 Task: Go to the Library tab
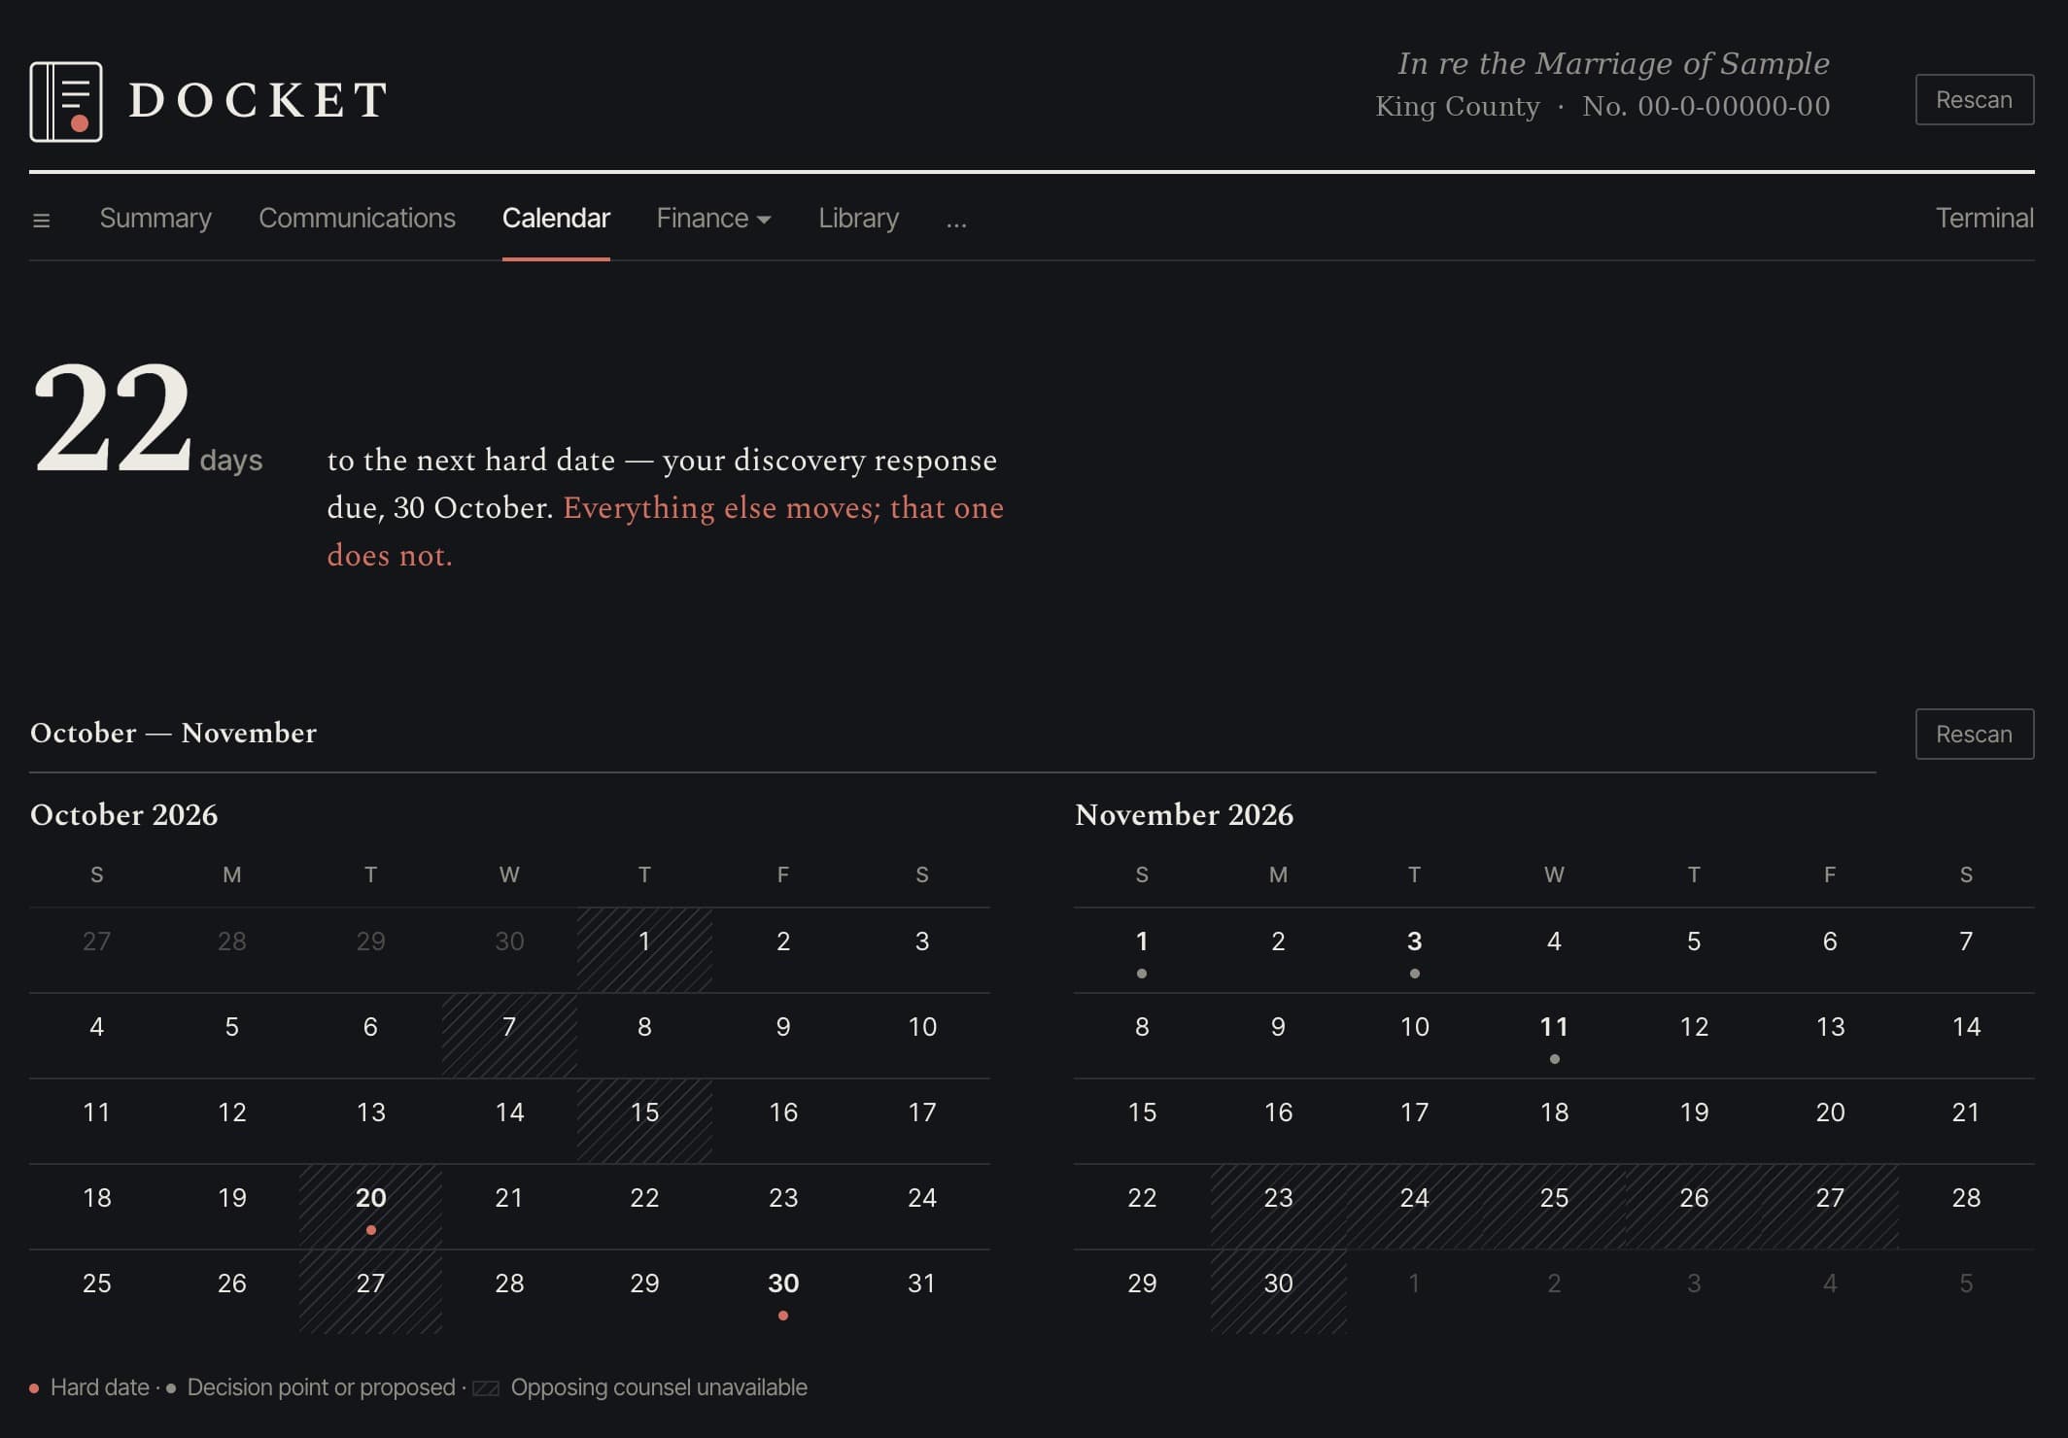[x=858, y=219]
